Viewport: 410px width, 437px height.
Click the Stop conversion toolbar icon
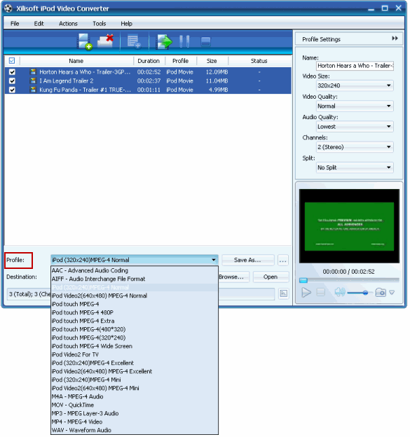pos(206,42)
